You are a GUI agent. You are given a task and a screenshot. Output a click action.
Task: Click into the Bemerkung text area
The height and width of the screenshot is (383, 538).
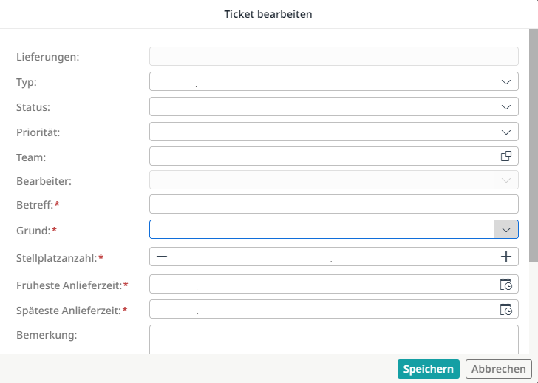pos(334,340)
